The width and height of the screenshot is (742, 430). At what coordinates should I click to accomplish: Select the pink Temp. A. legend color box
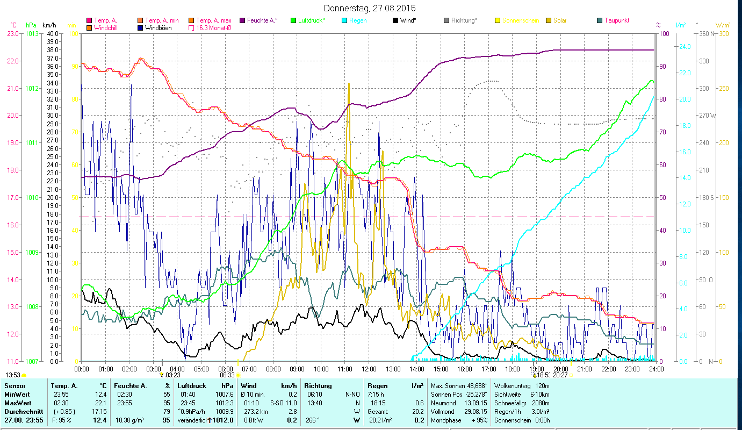[89, 20]
